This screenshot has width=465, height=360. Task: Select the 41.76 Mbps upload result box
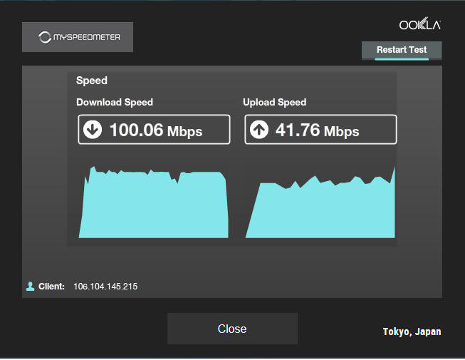click(x=320, y=130)
